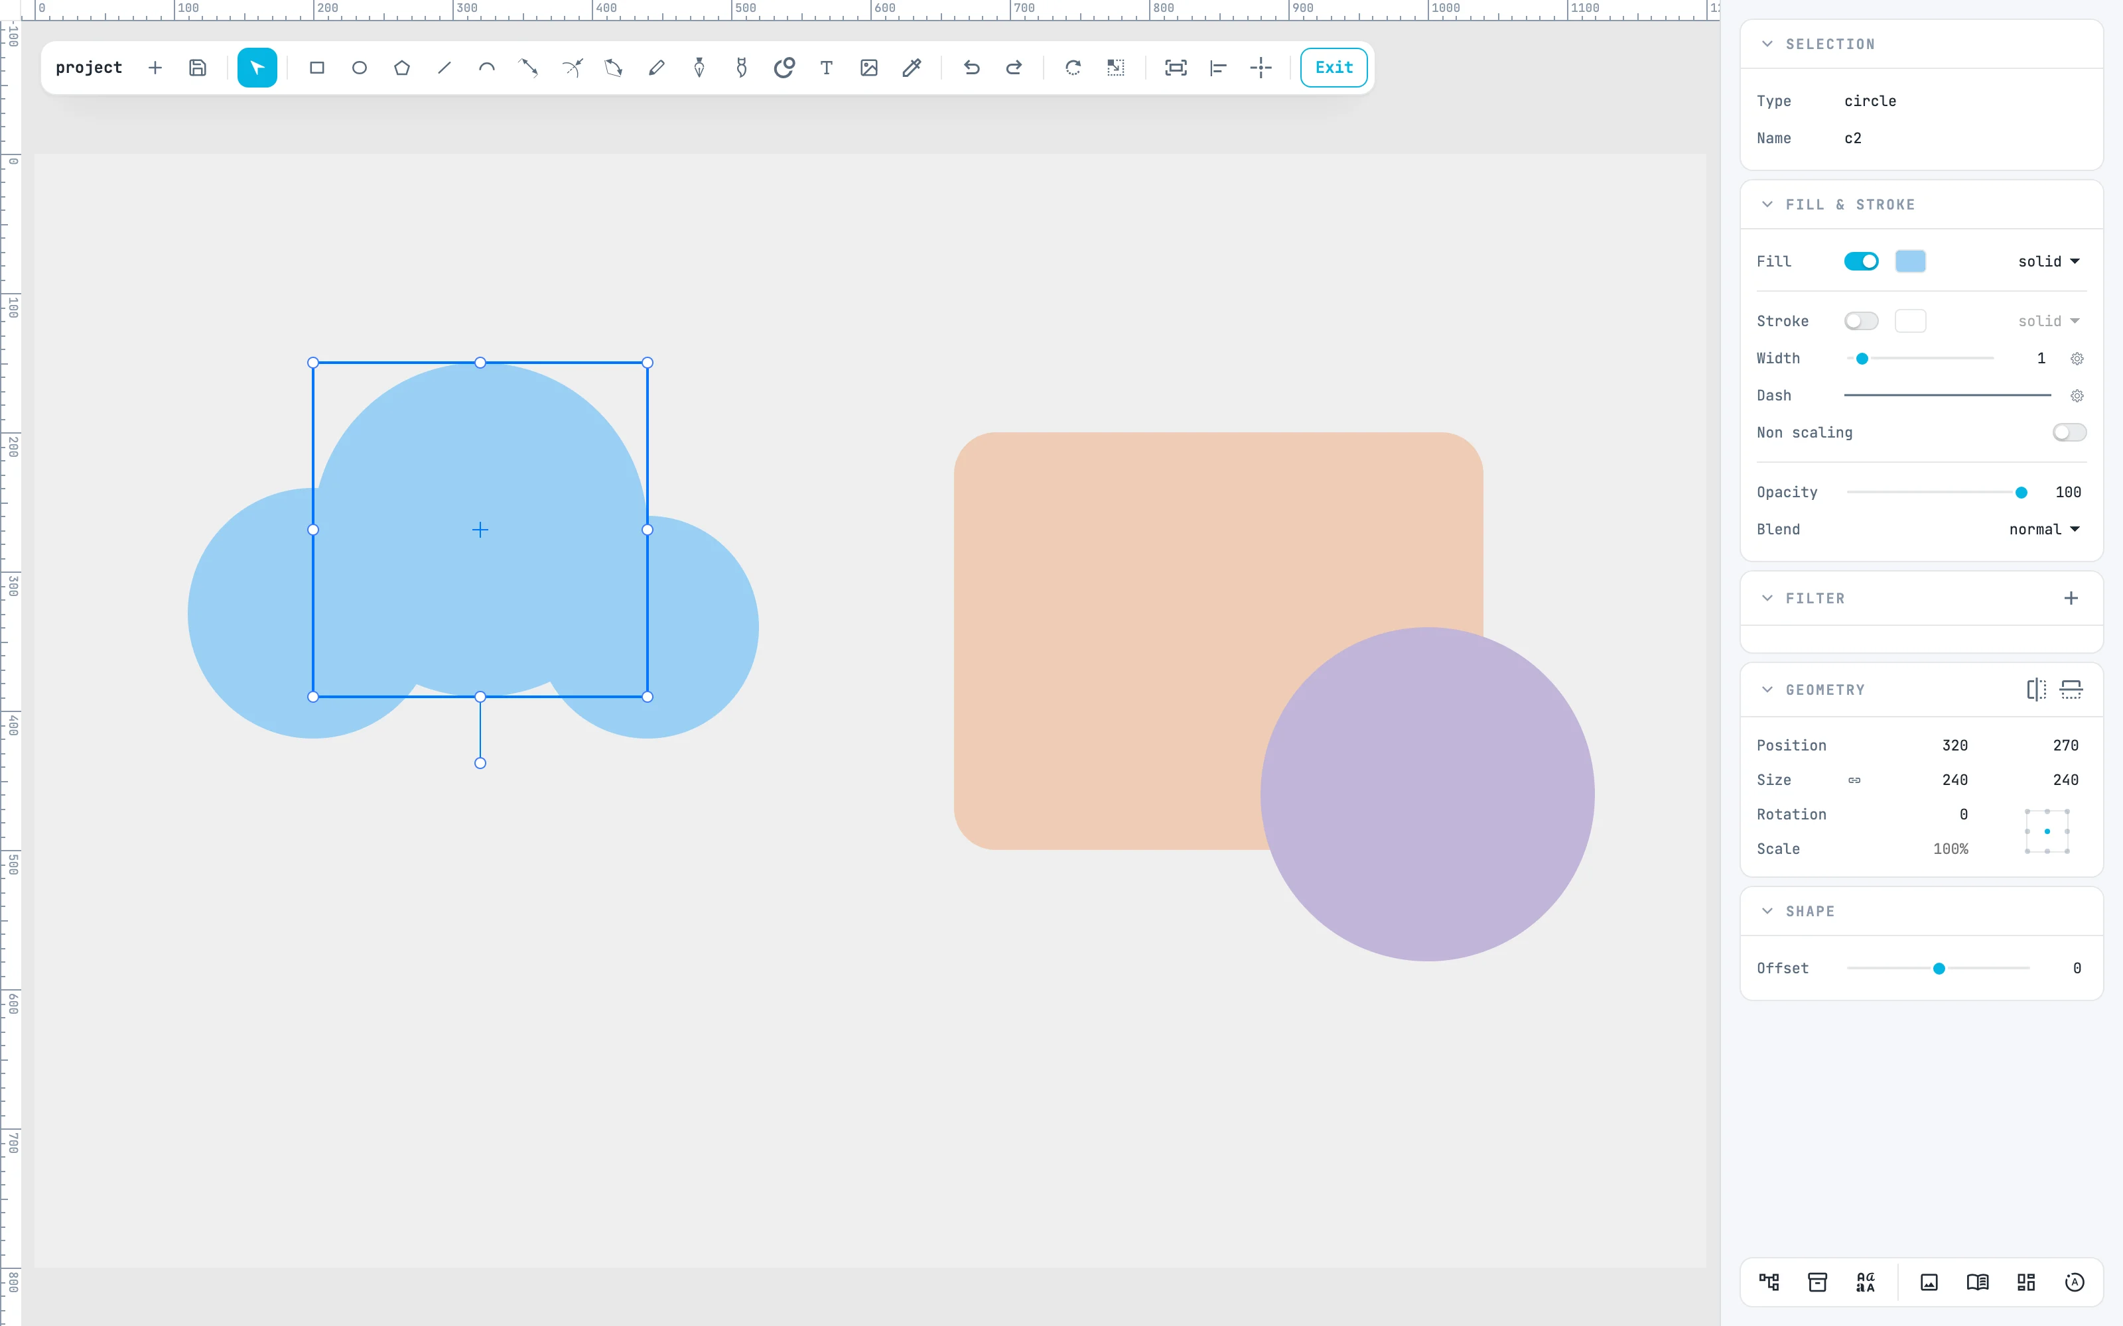Screen dimensions: 2123x1326
Task: Enable Non scaling switch
Action: pyautogui.click(x=2069, y=432)
